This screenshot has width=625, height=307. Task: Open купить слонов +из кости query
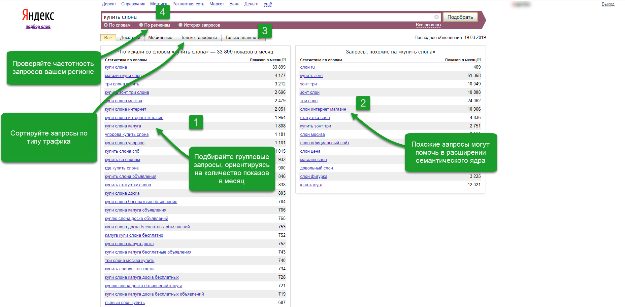click(129, 269)
